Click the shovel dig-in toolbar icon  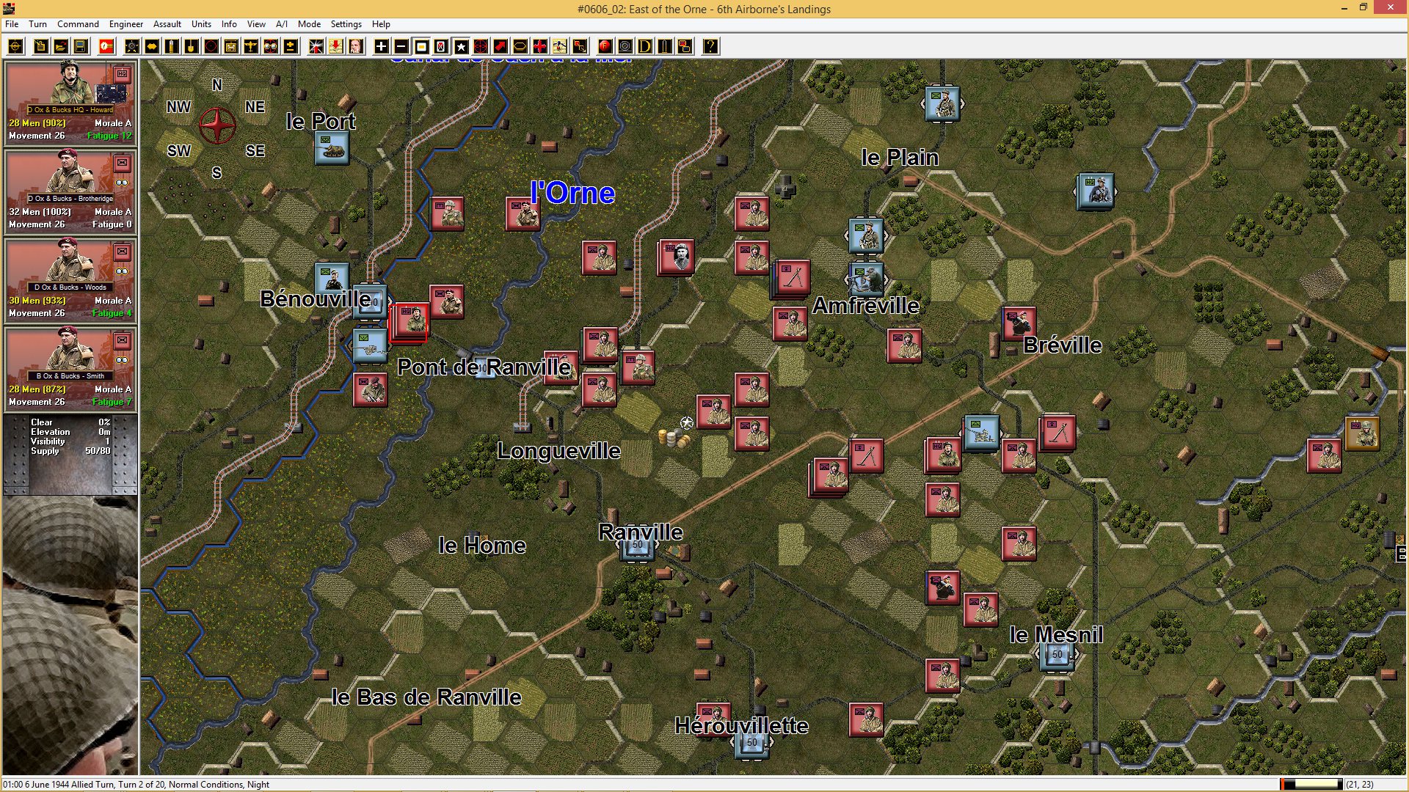[192, 46]
